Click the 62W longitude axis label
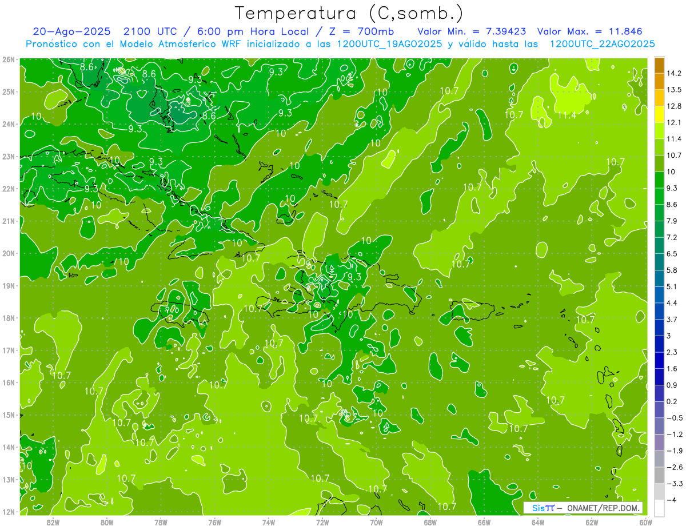The image size is (686, 530). pos(592,522)
